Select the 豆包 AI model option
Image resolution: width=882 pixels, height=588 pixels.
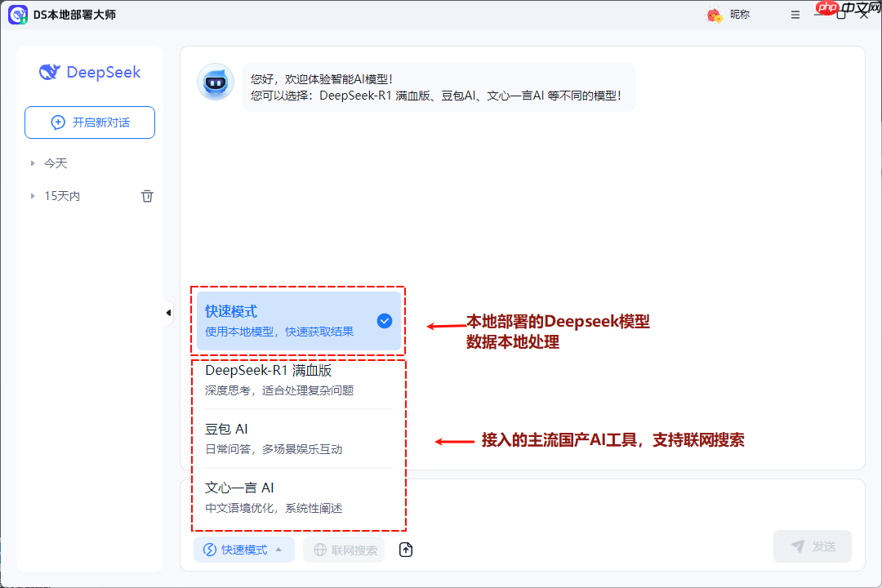tap(298, 438)
